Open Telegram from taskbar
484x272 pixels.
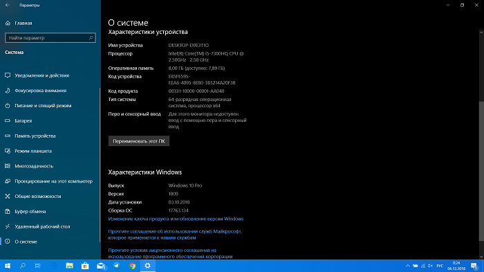point(116,266)
